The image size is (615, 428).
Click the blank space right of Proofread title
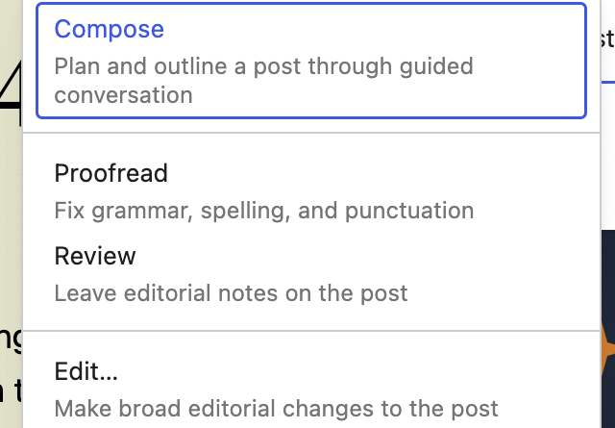[x=384, y=173]
